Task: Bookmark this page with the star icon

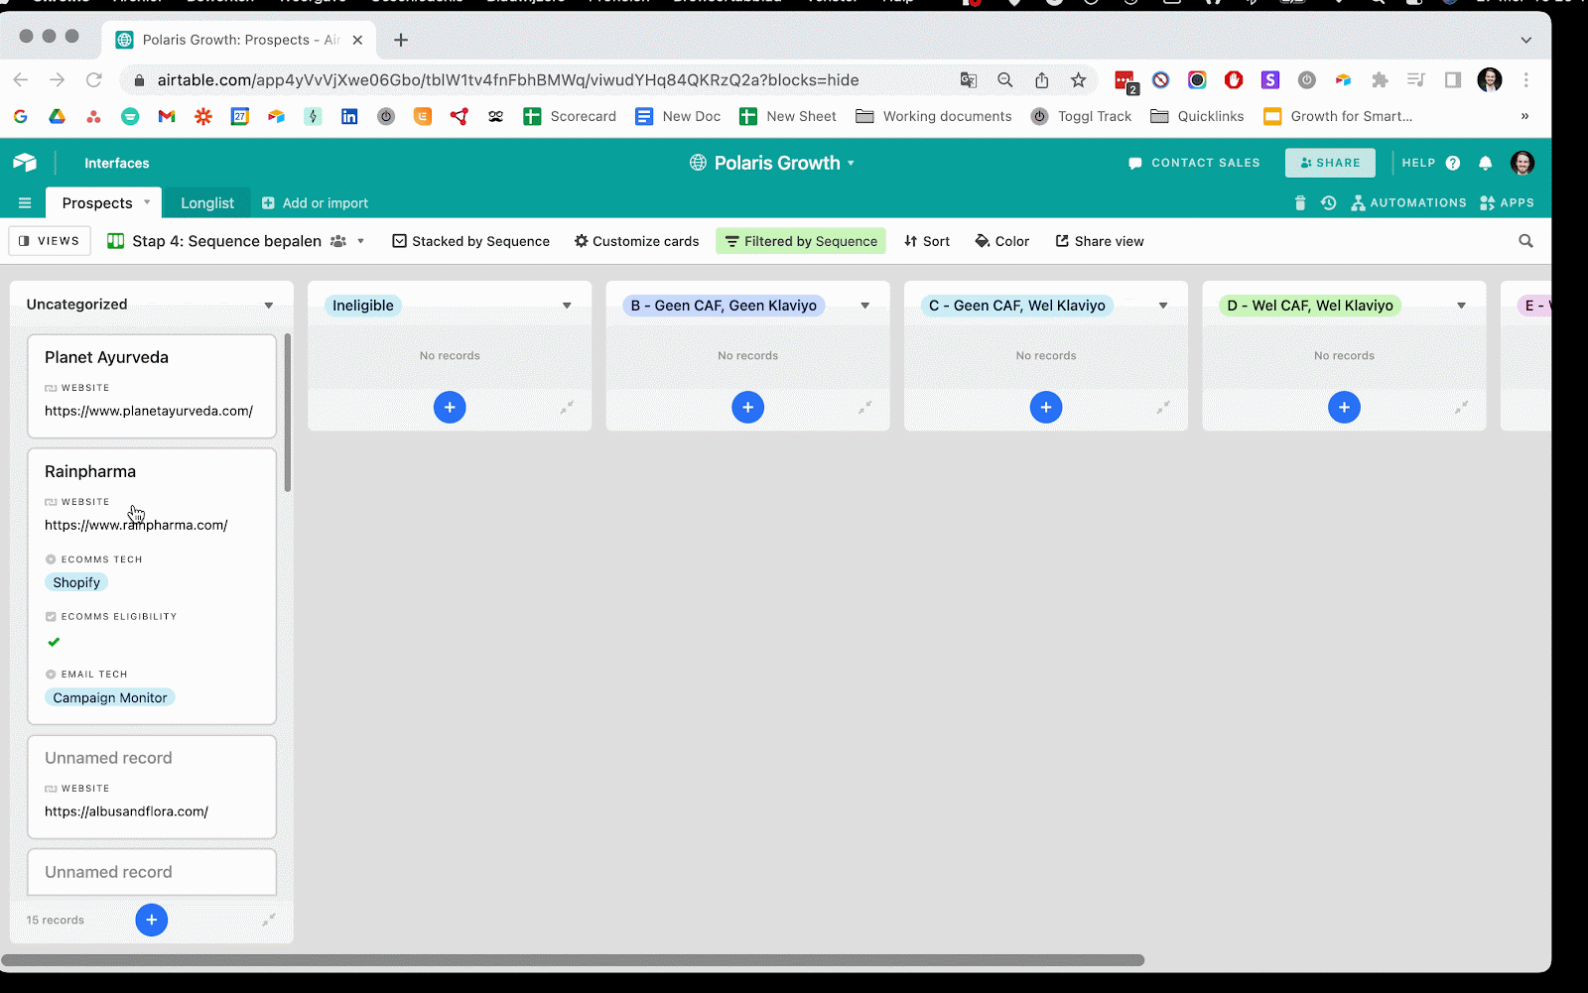Action: [1078, 80]
